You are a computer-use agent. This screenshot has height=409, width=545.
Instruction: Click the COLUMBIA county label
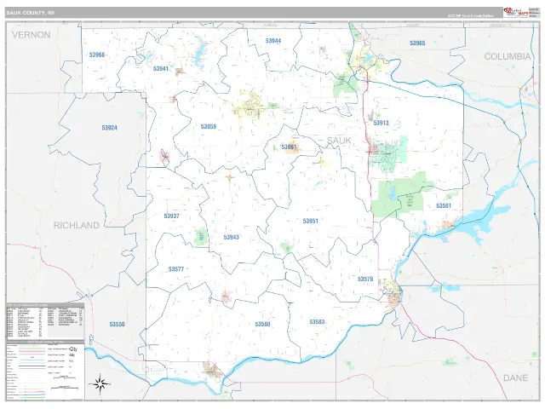click(x=508, y=56)
